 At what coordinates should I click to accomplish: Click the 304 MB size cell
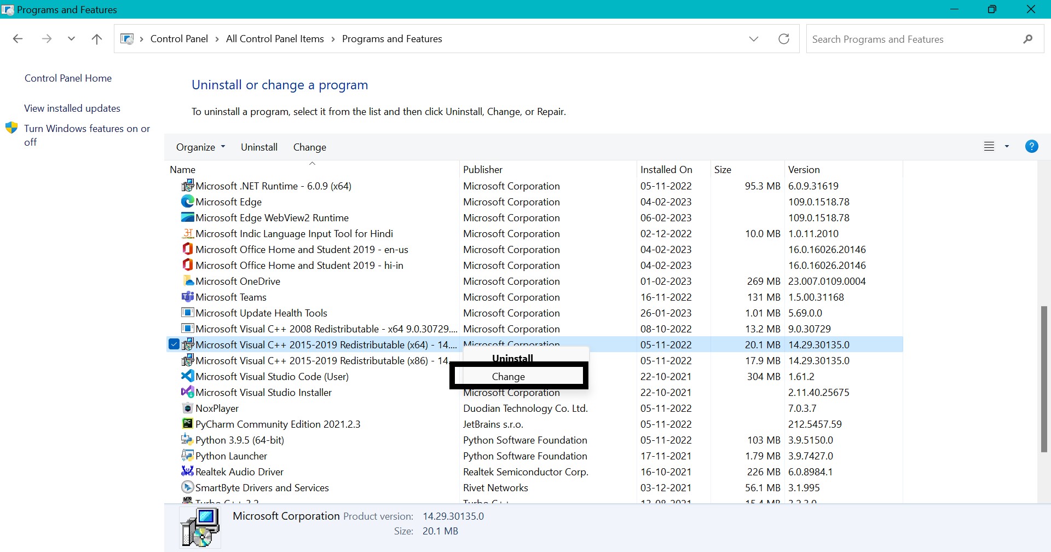pos(764,376)
